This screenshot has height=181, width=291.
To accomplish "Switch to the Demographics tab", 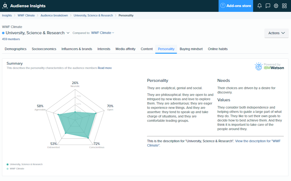I will point(15,49).
